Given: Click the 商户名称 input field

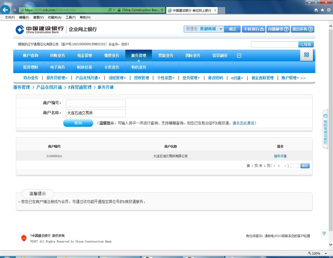Looking at the screenshot, I should (x=95, y=113).
